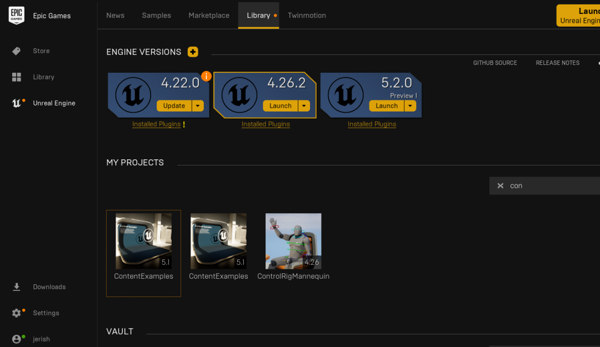
Task: Open the Samples tab
Action: click(157, 16)
